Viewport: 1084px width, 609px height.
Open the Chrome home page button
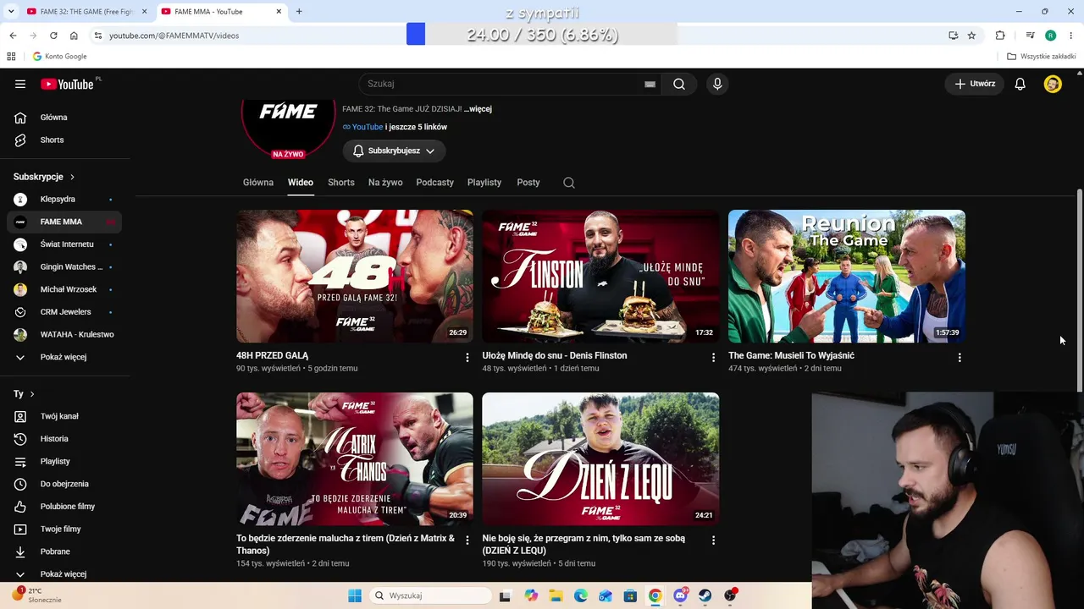click(74, 36)
